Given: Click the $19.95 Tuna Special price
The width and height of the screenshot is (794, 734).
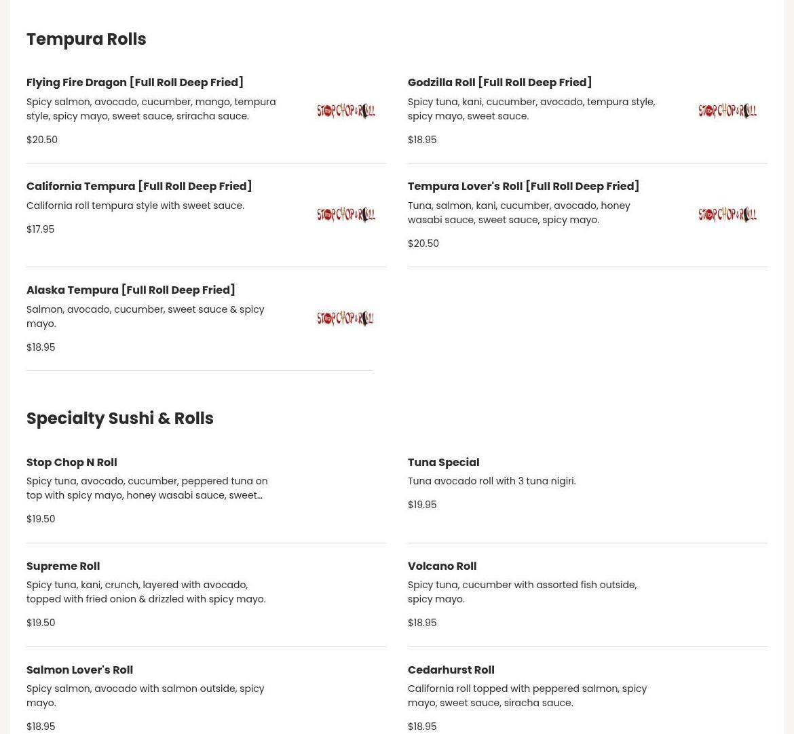Looking at the screenshot, I should tap(422, 505).
